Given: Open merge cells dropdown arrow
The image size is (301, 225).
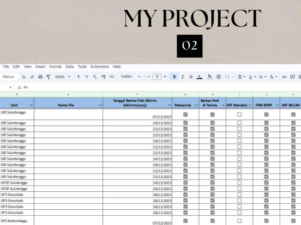Looking at the screenshot, I should pos(233,77).
